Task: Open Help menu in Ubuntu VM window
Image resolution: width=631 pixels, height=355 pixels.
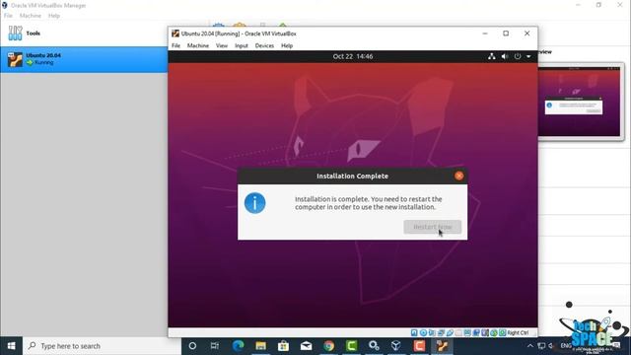Action: click(287, 45)
